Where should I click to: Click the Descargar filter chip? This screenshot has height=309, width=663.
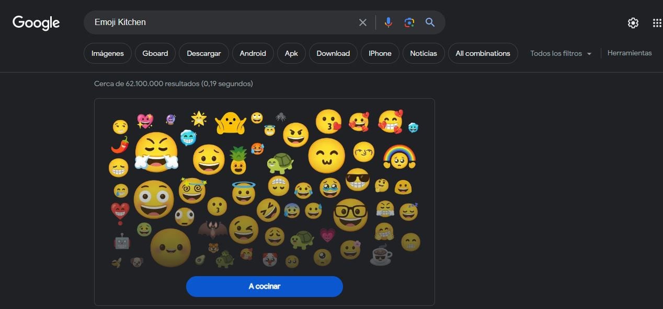point(203,53)
